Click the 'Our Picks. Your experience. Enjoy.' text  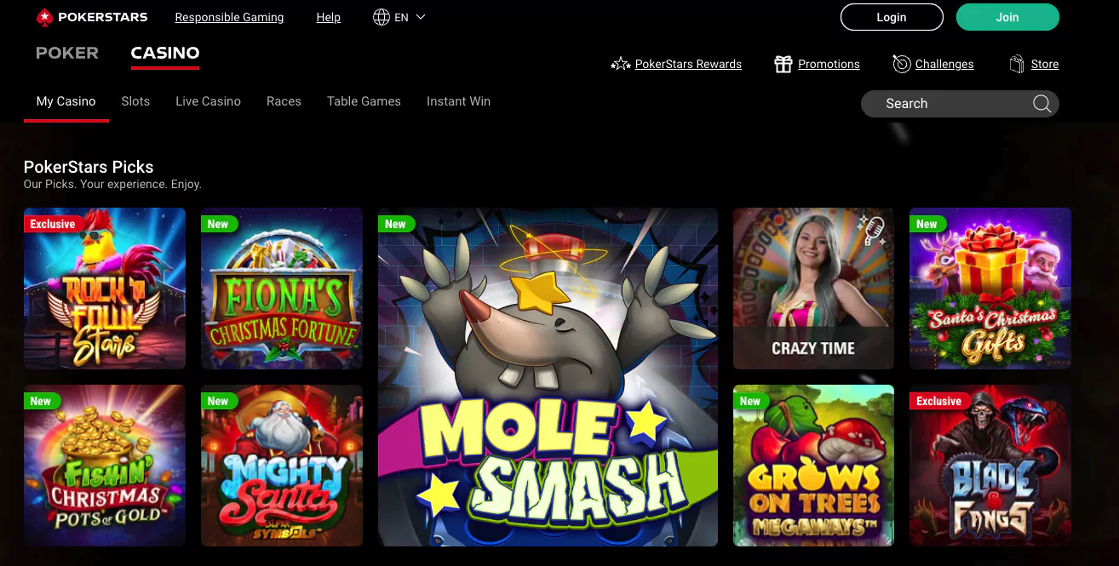[112, 184]
